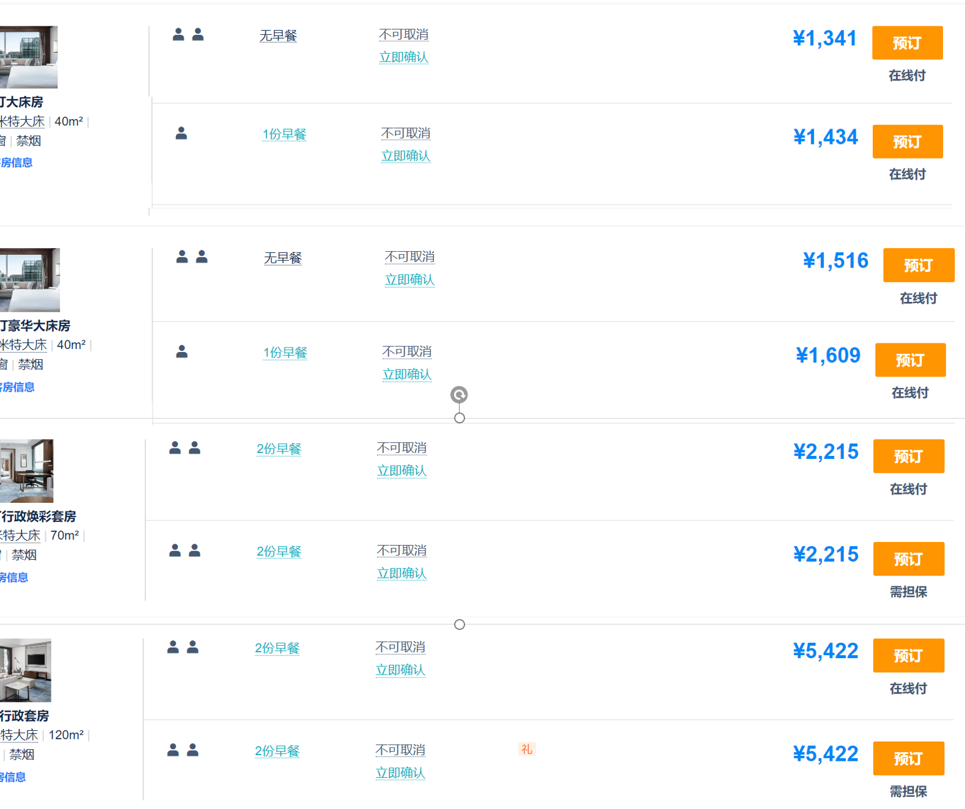Click the orange 礼 gift badge
This screenshot has height=809, width=965.
click(527, 749)
